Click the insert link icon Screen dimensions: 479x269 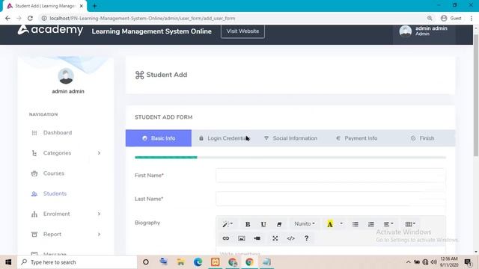[x=226, y=238]
